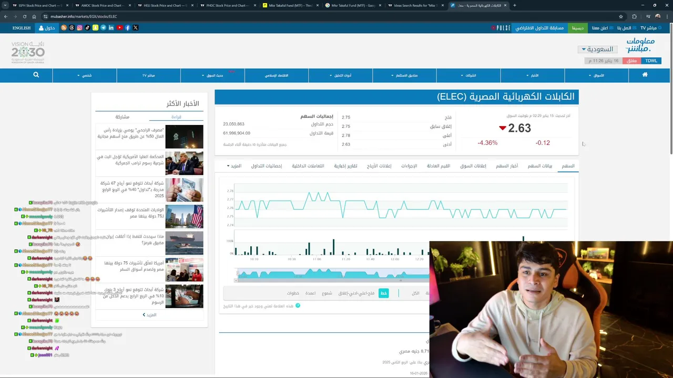Switch to the 'التعاملات الداخلية' tab

click(308, 166)
